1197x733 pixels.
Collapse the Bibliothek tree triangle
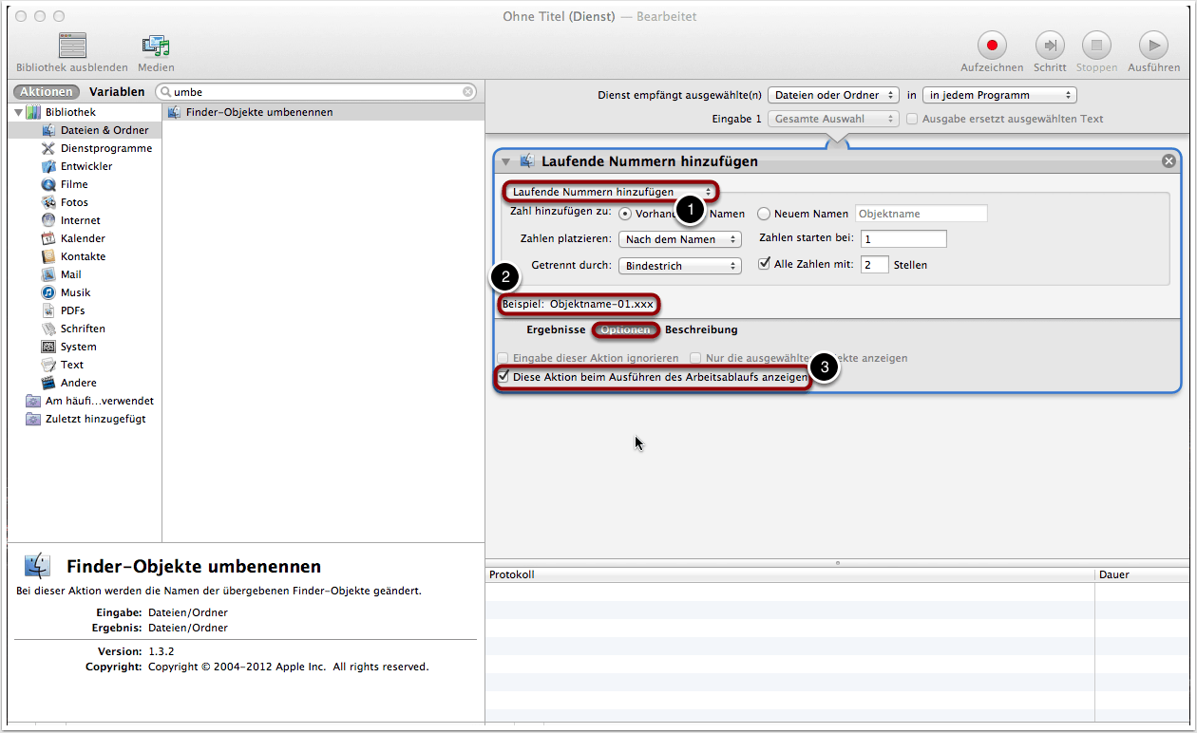click(18, 112)
